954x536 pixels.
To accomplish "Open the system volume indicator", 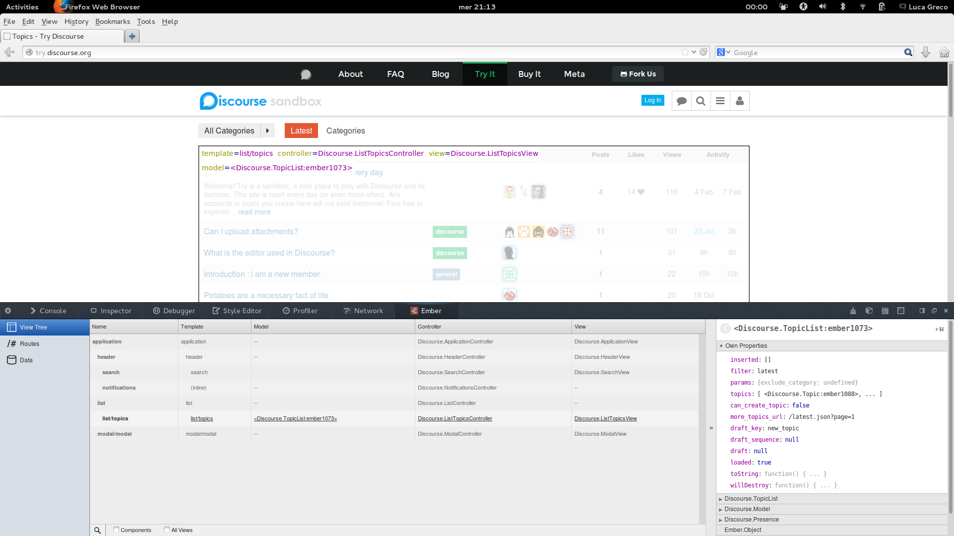I will click(x=823, y=6).
